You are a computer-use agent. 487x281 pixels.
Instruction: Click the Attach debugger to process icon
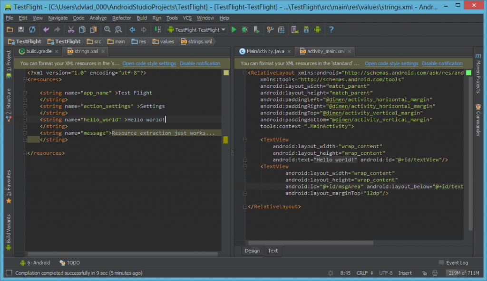tap(256, 30)
